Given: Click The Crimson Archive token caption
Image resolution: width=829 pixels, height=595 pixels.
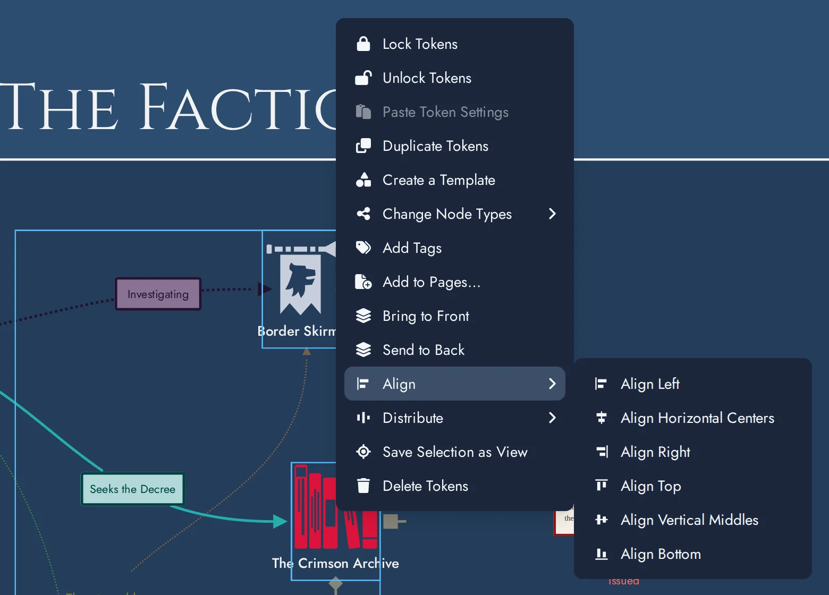Looking at the screenshot, I should pos(335,563).
